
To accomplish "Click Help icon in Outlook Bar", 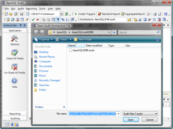I will pos(15,83).
